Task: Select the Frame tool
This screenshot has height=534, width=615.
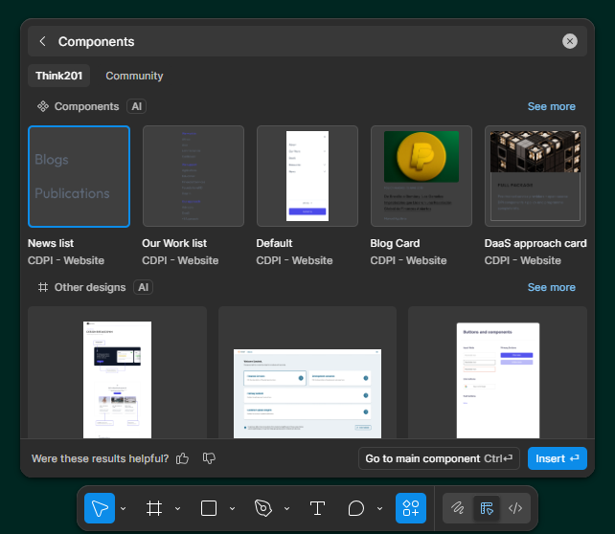Action: tap(153, 508)
